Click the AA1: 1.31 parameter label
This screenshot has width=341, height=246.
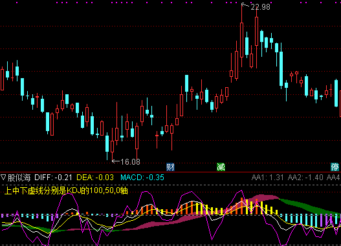pos(267,178)
